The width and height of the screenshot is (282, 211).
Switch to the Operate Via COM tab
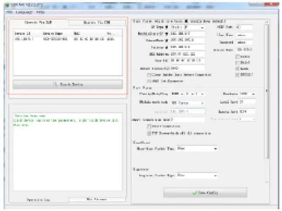click(x=97, y=23)
